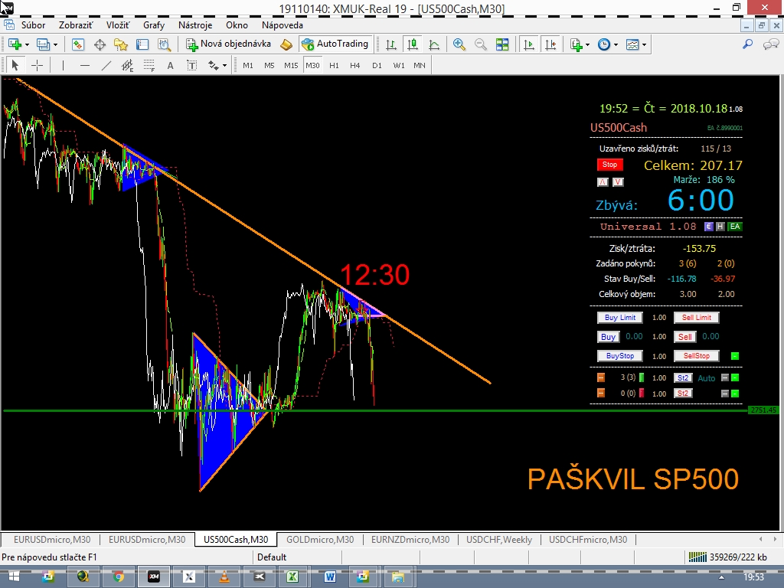Open the Súbor menu

pos(33,25)
